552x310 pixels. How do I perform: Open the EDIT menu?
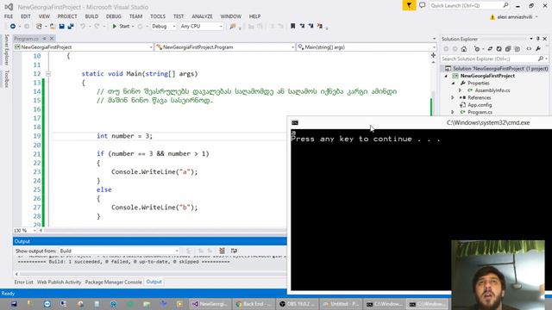click(x=26, y=16)
